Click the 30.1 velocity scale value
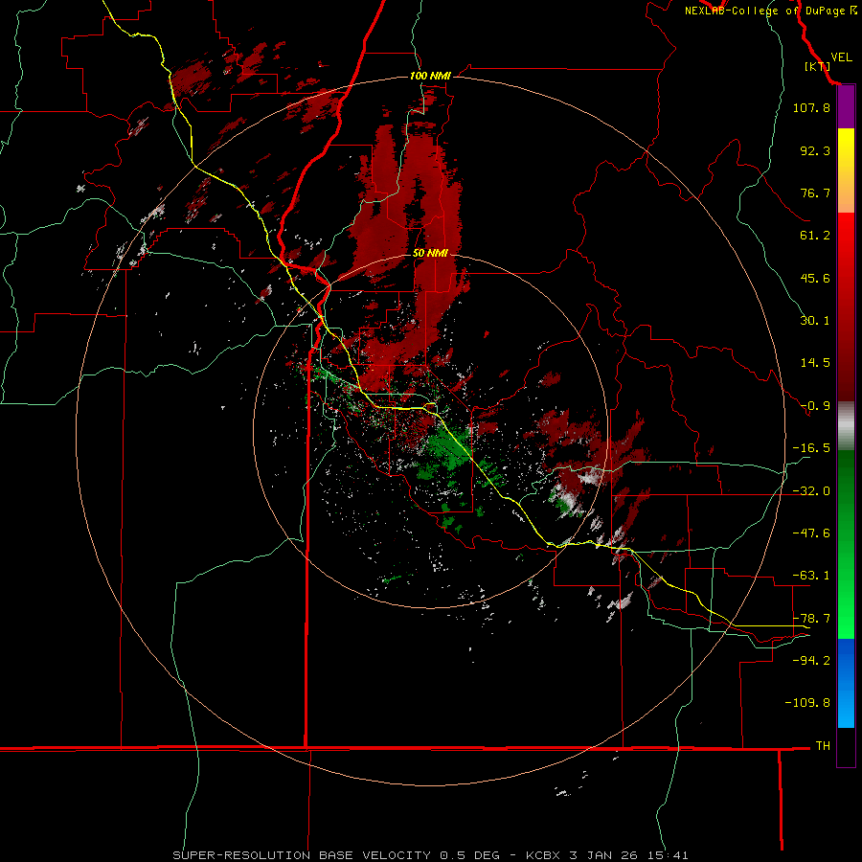This screenshot has height=862, width=862. pos(815,321)
